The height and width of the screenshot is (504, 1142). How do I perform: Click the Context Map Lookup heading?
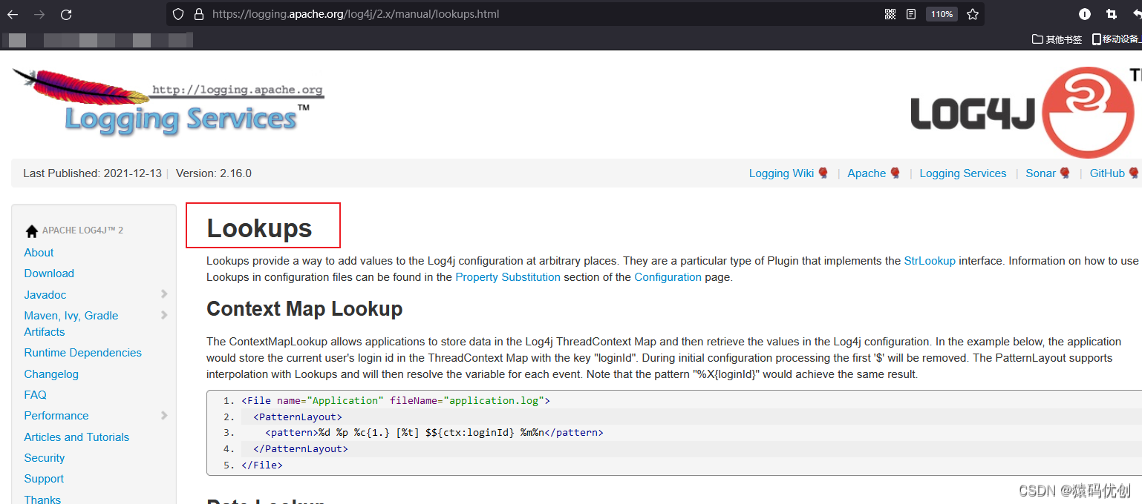pos(304,309)
